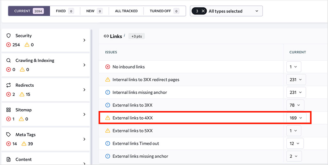This screenshot has height=165, width=328.
Task: Click the Meta Tags warning count 39 icon
Action: [24, 144]
